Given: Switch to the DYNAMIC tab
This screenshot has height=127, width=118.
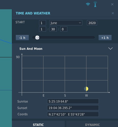Looking at the screenshot, I should pos(92,124).
